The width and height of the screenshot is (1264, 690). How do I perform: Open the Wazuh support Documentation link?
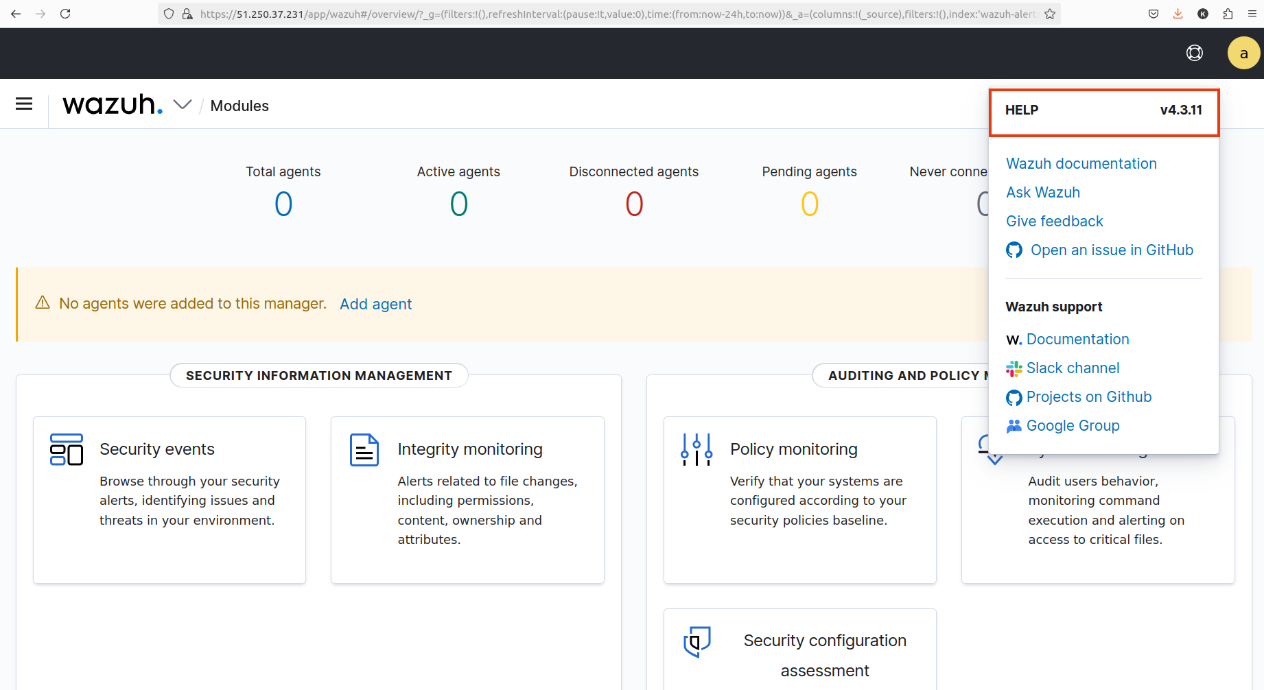coord(1077,340)
